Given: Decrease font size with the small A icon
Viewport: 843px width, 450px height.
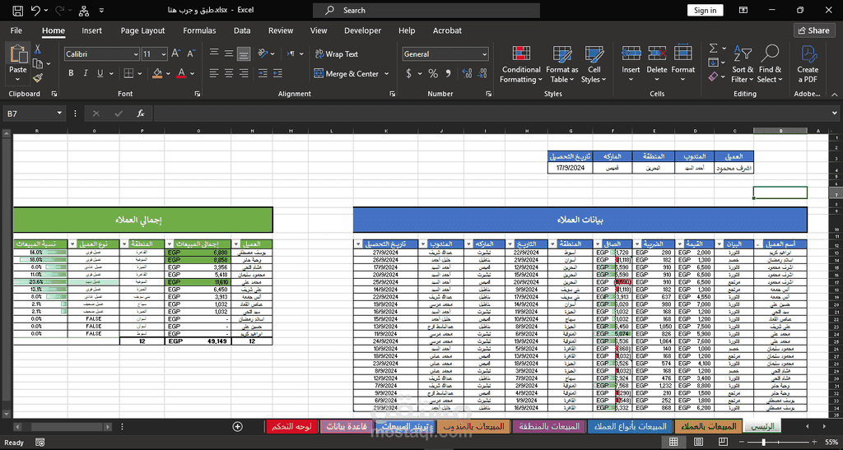Looking at the screenshot, I should click(x=191, y=53).
